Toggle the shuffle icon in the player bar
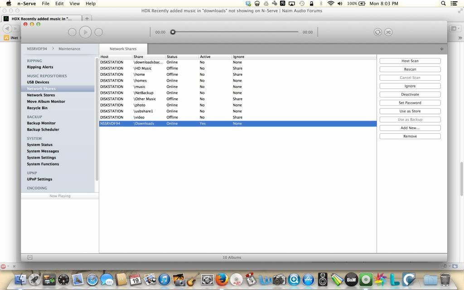 click(388, 32)
